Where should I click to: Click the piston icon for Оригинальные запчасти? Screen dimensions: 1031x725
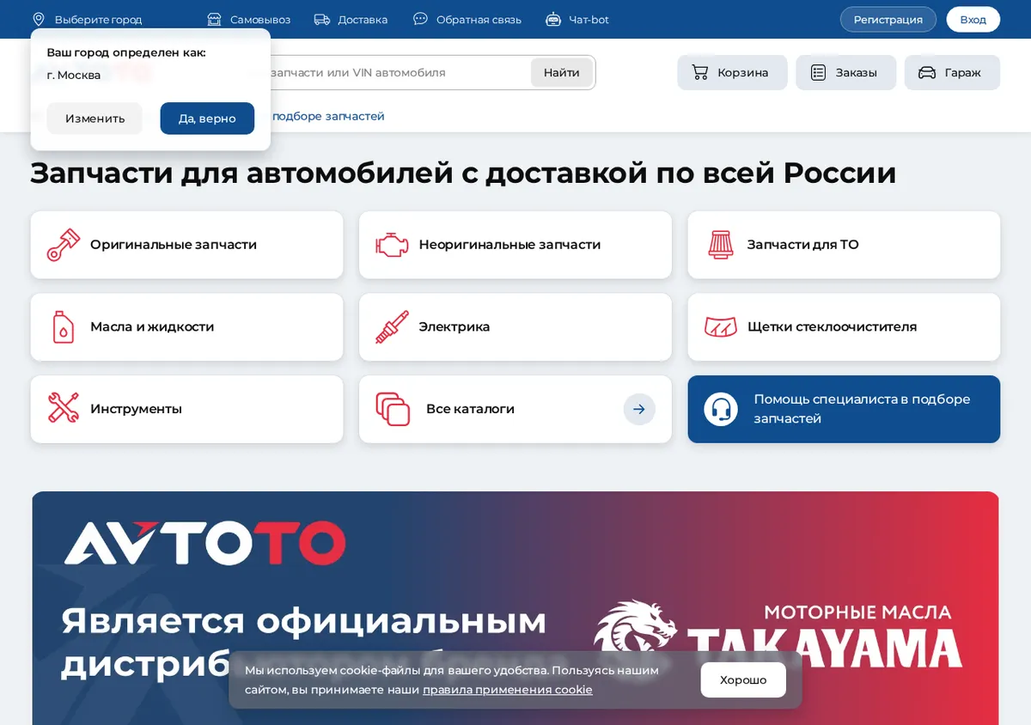point(63,245)
